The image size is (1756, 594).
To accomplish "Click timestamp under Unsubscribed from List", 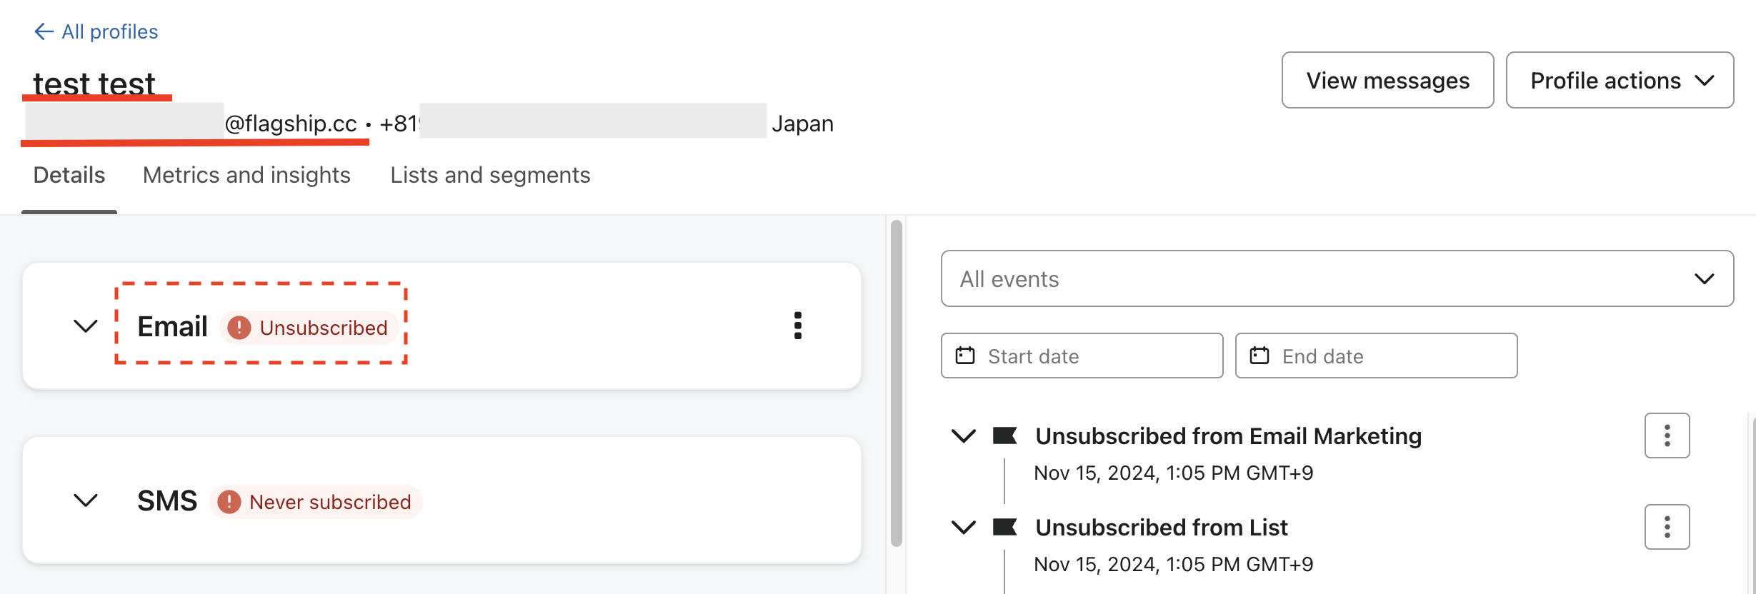I will tap(1174, 564).
